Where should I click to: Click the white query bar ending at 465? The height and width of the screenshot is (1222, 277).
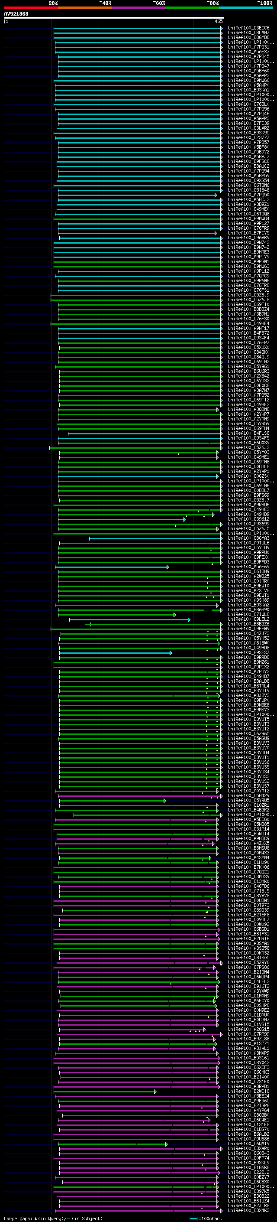(114, 18)
